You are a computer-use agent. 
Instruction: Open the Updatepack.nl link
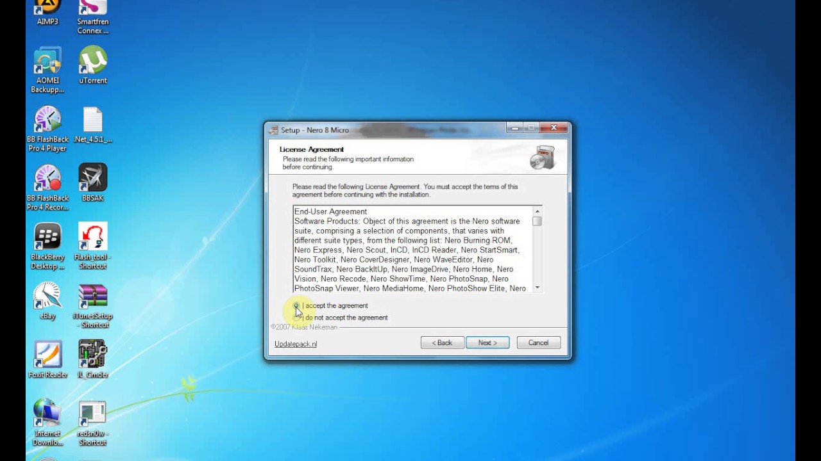click(296, 344)
